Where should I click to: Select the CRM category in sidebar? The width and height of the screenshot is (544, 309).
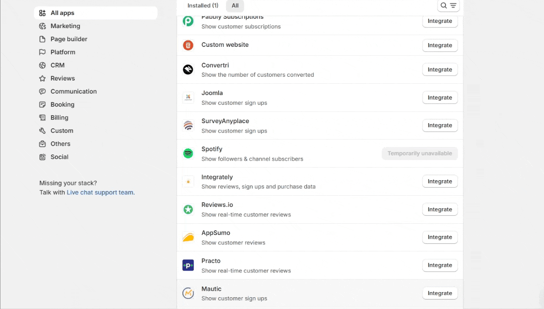[58, 66]
